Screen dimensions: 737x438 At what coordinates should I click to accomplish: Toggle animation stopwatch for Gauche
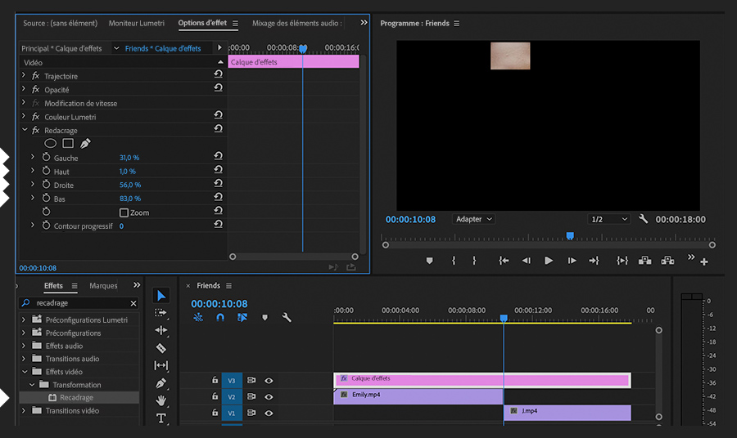coord(46,158)
